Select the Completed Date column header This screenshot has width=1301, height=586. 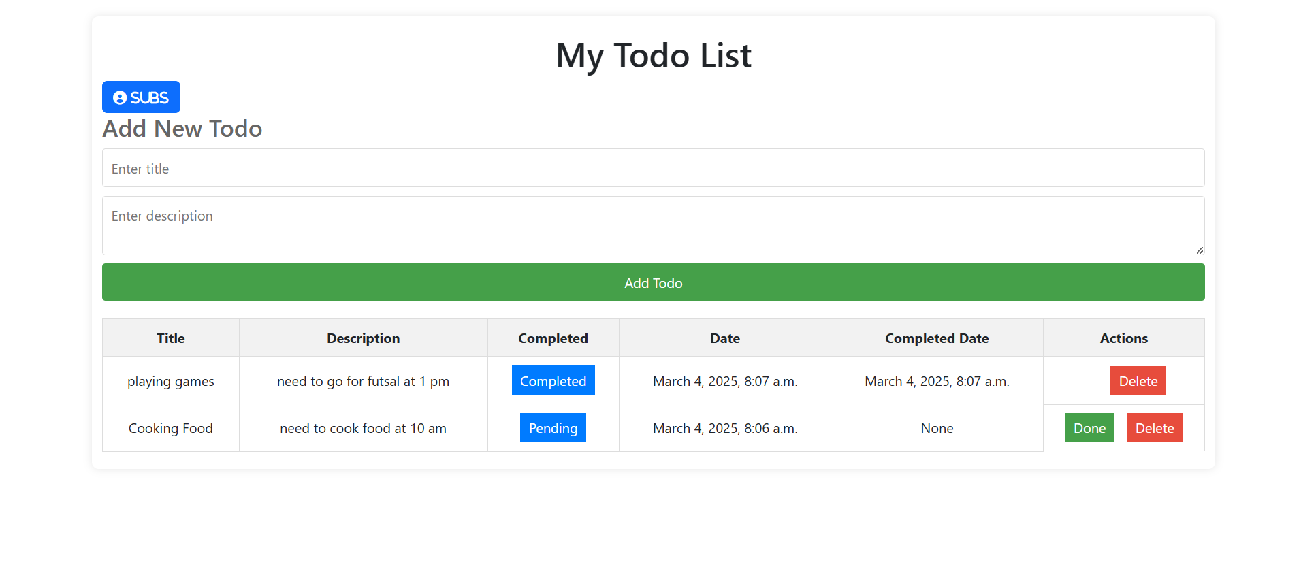(x=937, y=338)
